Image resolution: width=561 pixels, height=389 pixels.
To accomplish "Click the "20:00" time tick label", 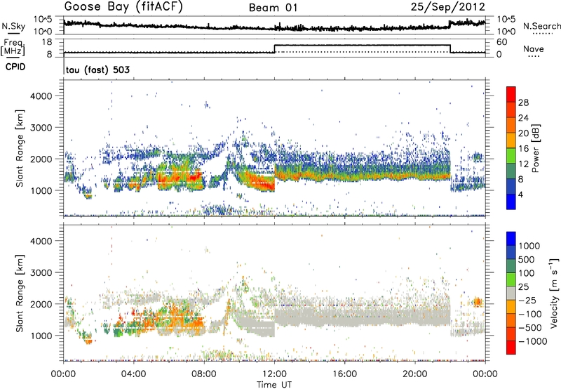I will (x=414, y=374).
